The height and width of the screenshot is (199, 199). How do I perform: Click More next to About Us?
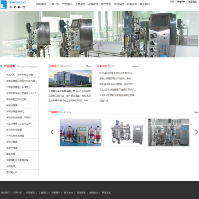[x=88, y=66]
